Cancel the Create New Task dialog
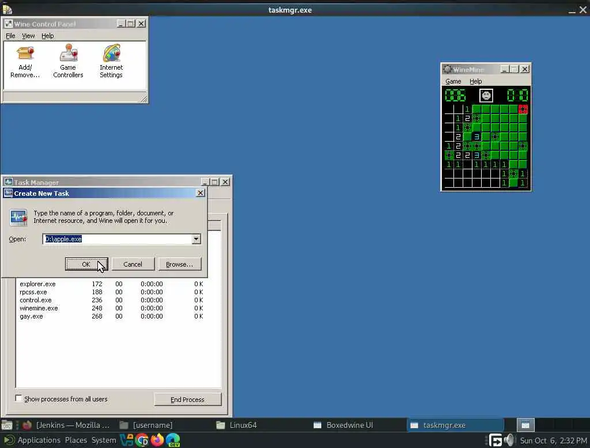590x448 pixels. tap(133, 264)
